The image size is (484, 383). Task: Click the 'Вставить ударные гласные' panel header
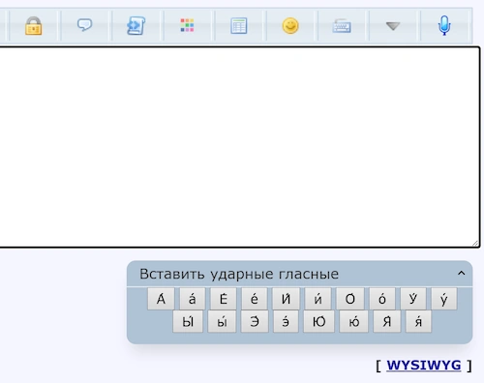click(299, 274)
